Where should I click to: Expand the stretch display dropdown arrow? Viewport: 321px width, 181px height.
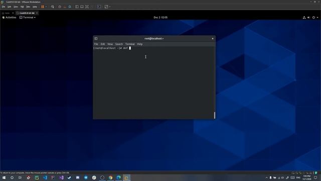(110, 7)
